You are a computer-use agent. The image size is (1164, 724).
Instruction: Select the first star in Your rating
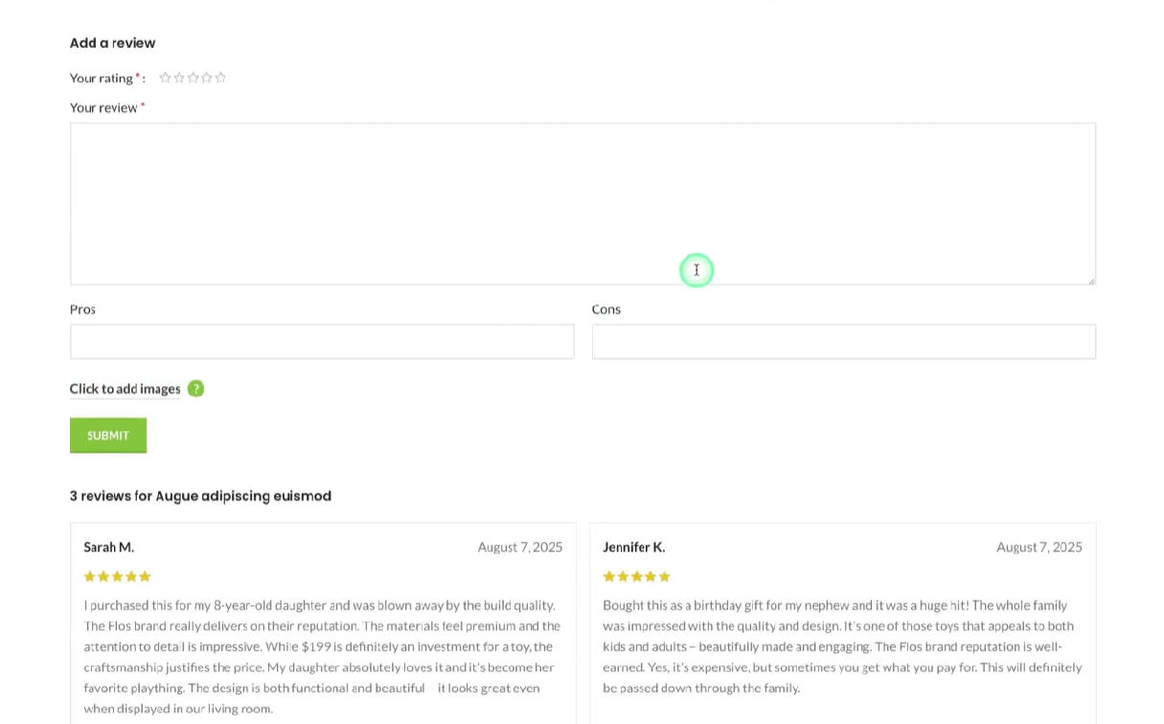tap(165, 78)
